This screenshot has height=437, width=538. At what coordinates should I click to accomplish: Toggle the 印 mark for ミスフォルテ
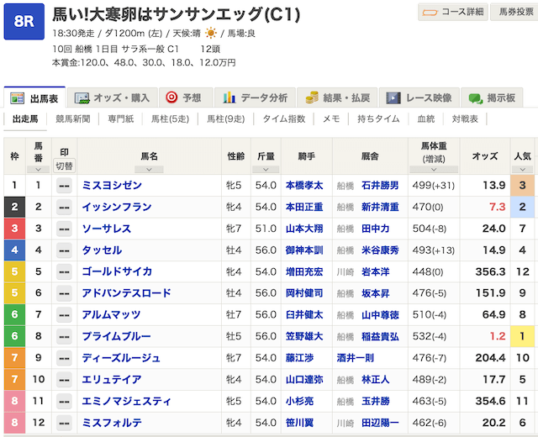tap(64, 423)
